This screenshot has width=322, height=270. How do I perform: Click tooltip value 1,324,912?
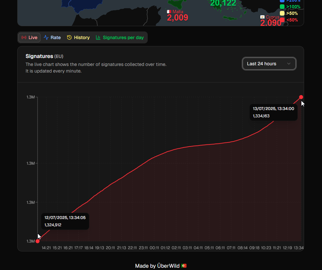pyautogui.click(x=53, y=225)
